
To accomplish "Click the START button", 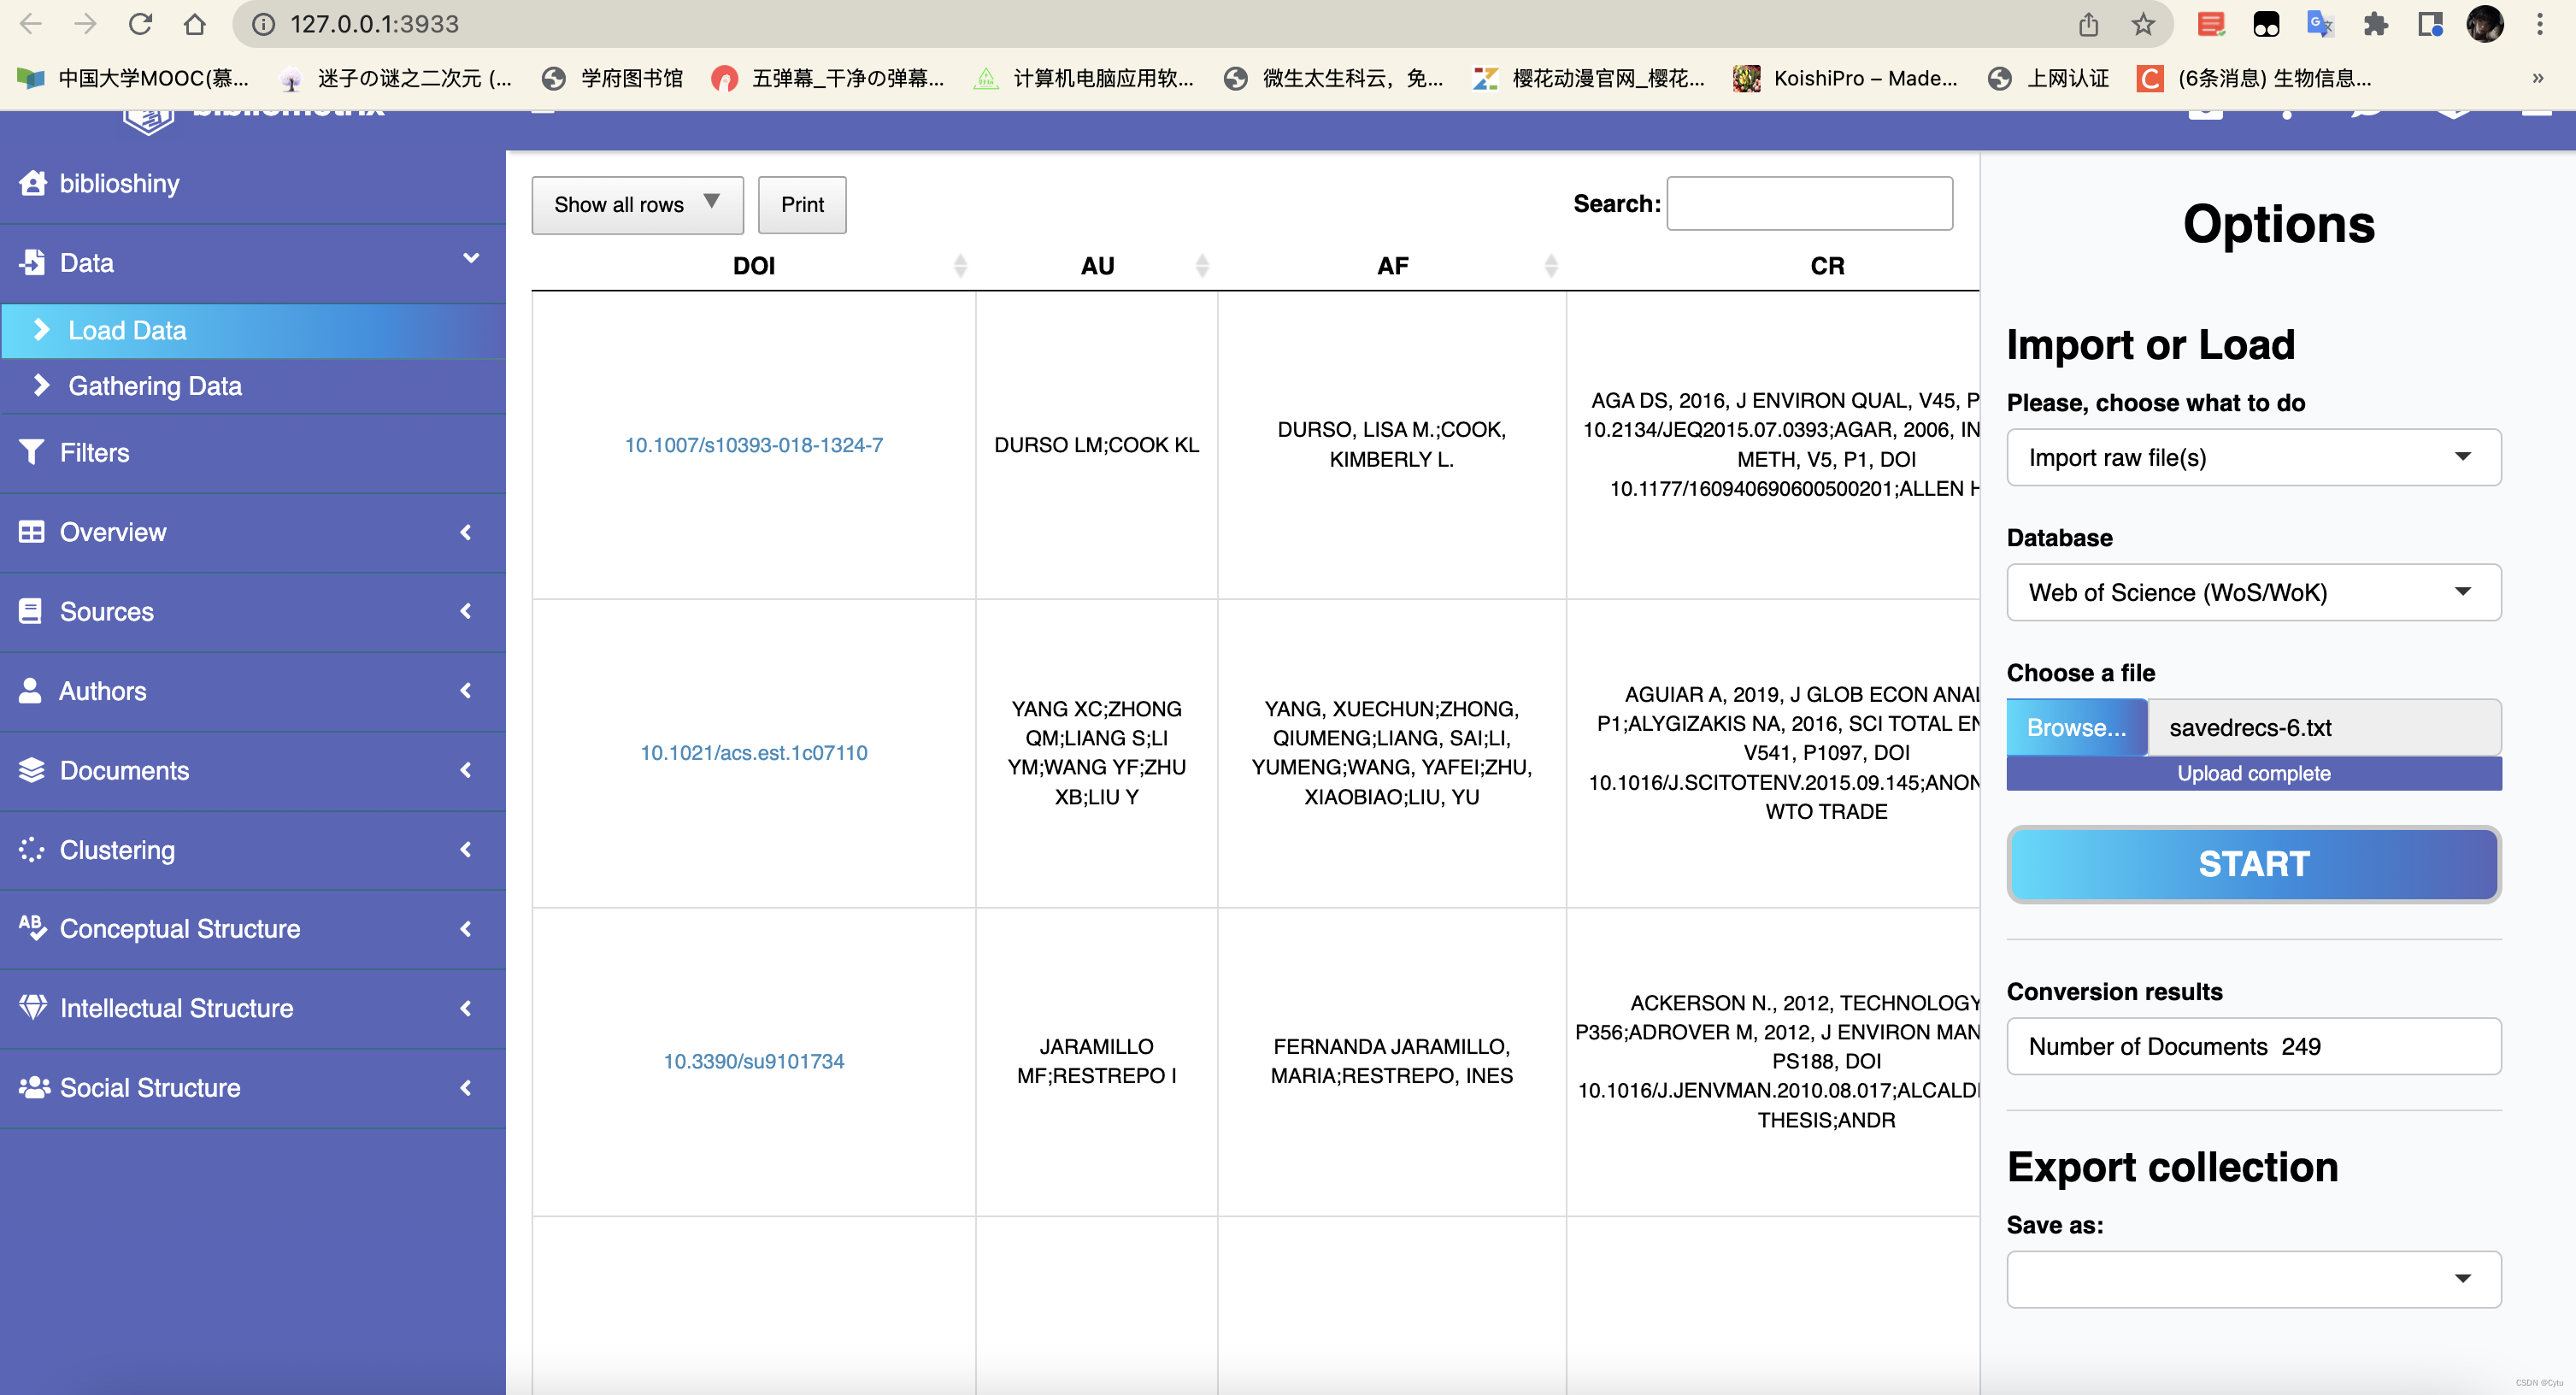I will pos(2252,863).
